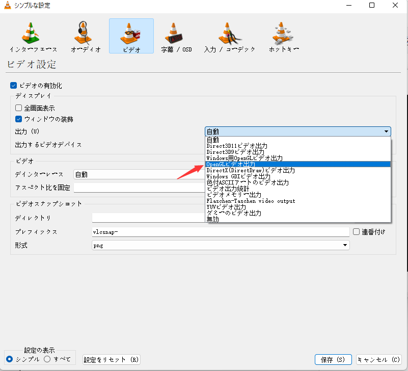Select the ビデオ settings category icon

131,36
